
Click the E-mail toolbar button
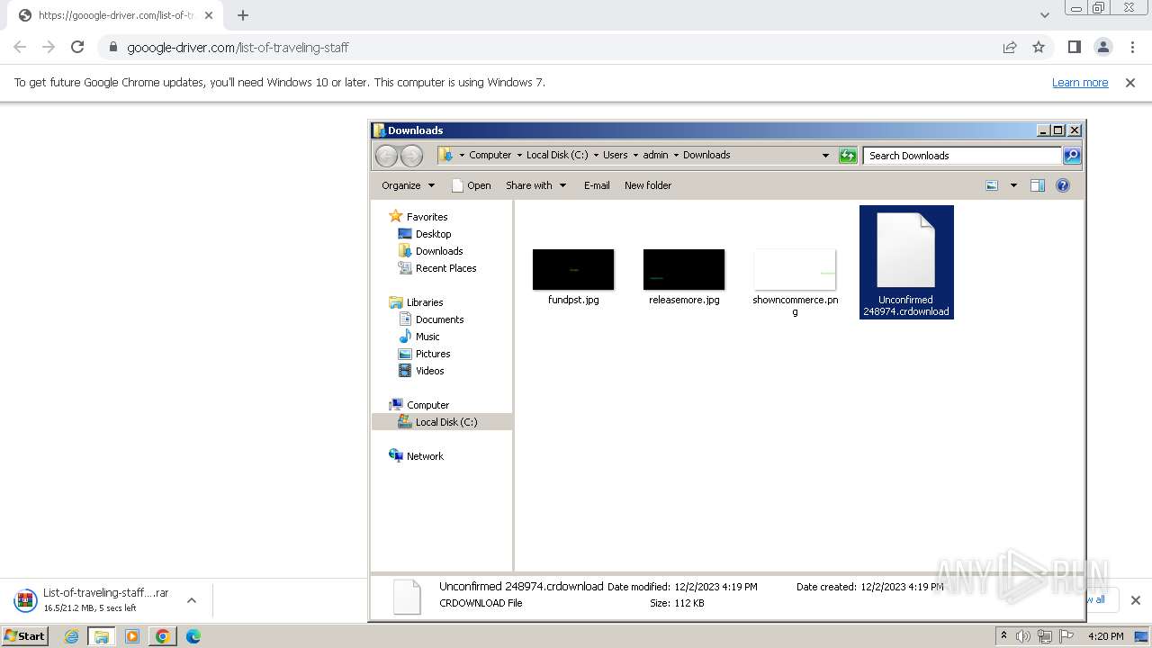pos(597,185)
